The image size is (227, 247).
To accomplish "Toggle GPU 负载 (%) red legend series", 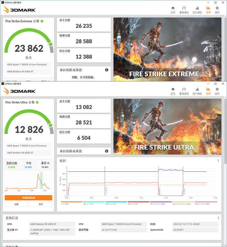I will (138, 203).
